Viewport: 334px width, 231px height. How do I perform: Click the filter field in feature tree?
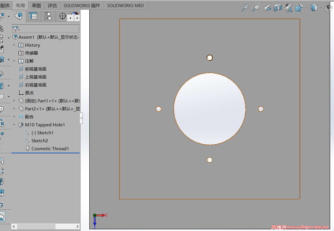pyautogui.click(x=46, y=29)
